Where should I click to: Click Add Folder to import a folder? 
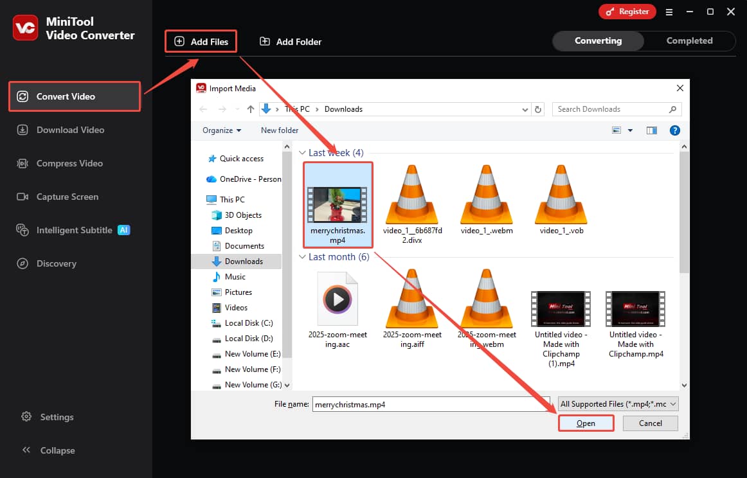(x=290, y=41)
